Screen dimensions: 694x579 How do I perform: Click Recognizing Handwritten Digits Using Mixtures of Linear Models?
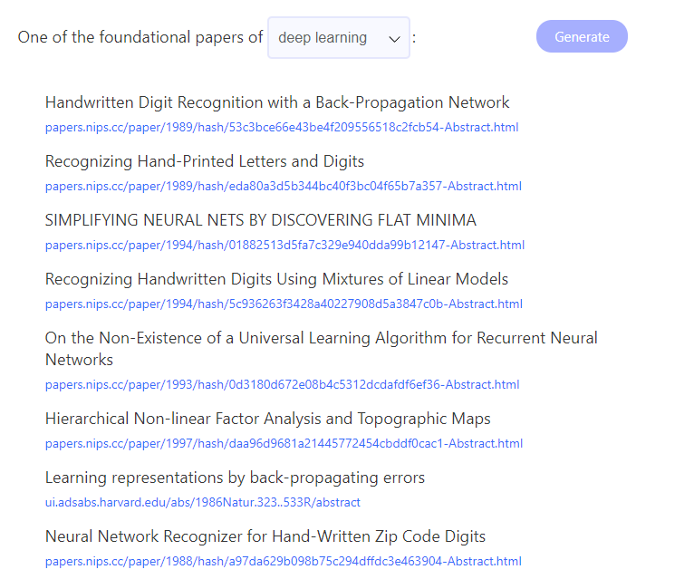pyautogui.click(x=276, y=279)
